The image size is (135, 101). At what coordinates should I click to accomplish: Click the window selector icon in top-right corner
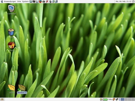[x=133, y=2]
